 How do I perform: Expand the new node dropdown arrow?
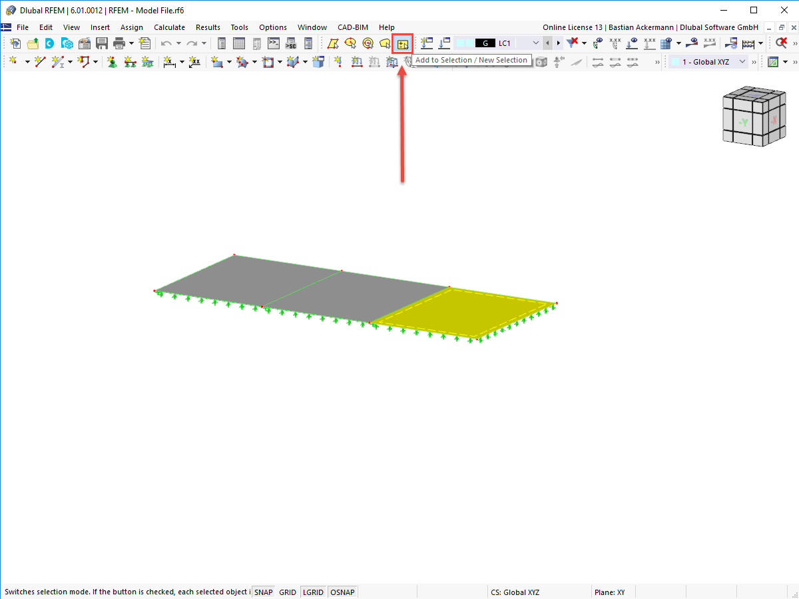point(27,62)
